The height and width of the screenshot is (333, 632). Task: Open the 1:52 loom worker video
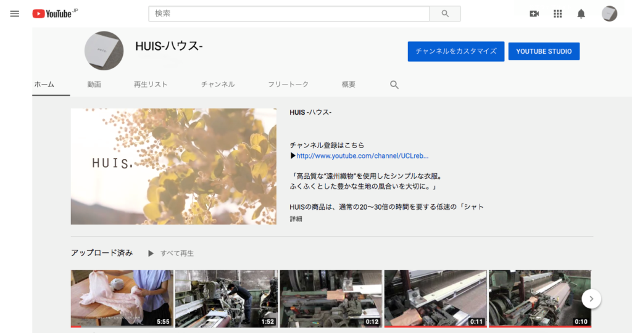227,298
